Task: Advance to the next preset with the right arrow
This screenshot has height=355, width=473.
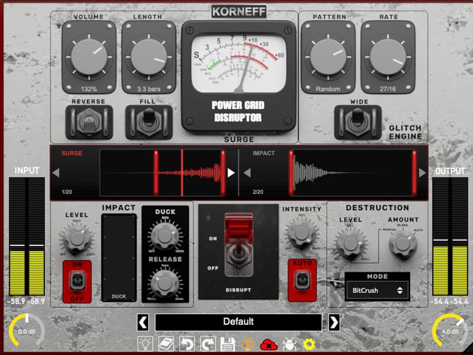Action: tap(334, 322)
